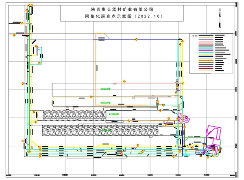This screenshot has width=244, height=180.
Task: Click patrol marker on pale yellow horizontal line
Action: pyautogui.click(x=91, y=96)
